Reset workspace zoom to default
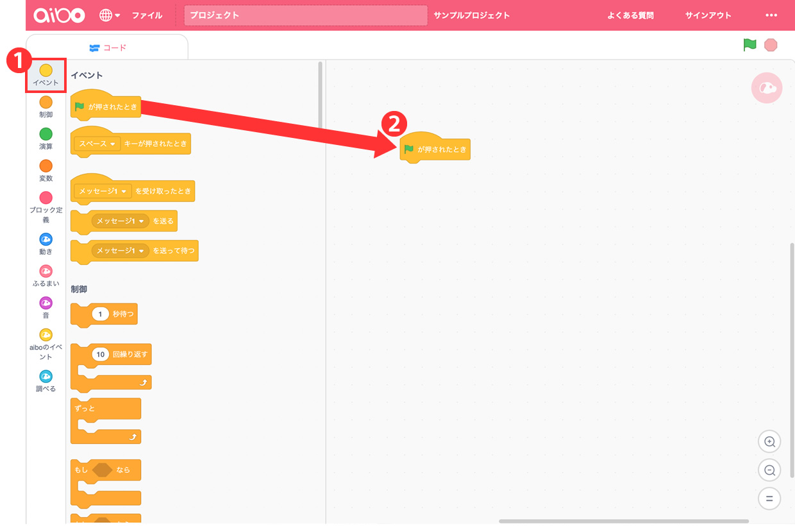The height and width of the screenshot is (526, 795). (769, 498)
